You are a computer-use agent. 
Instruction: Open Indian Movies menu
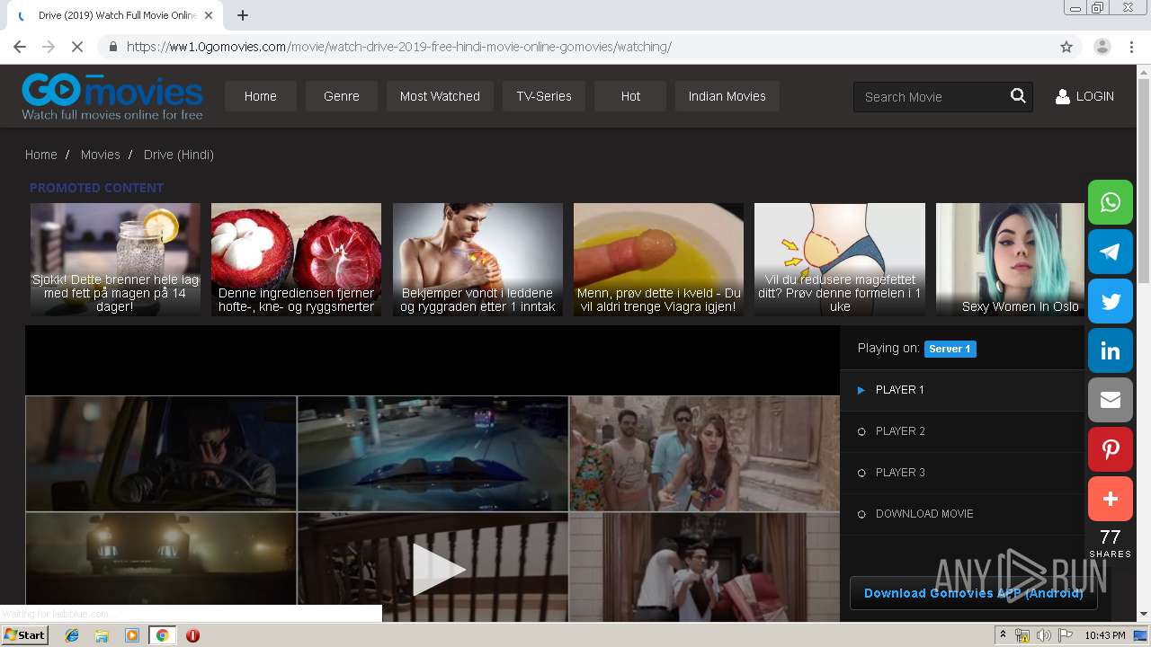tap(727, 96)
